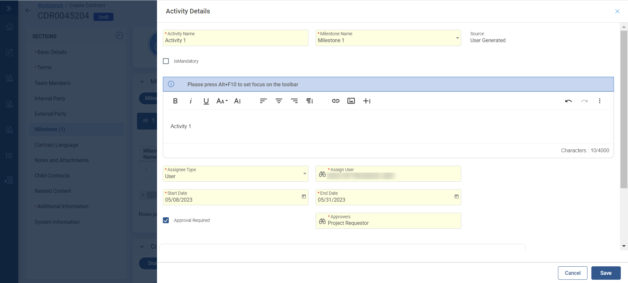The height and width of the screenshot is (283, 628).
Task: Save the activity details
Action: 605,273
